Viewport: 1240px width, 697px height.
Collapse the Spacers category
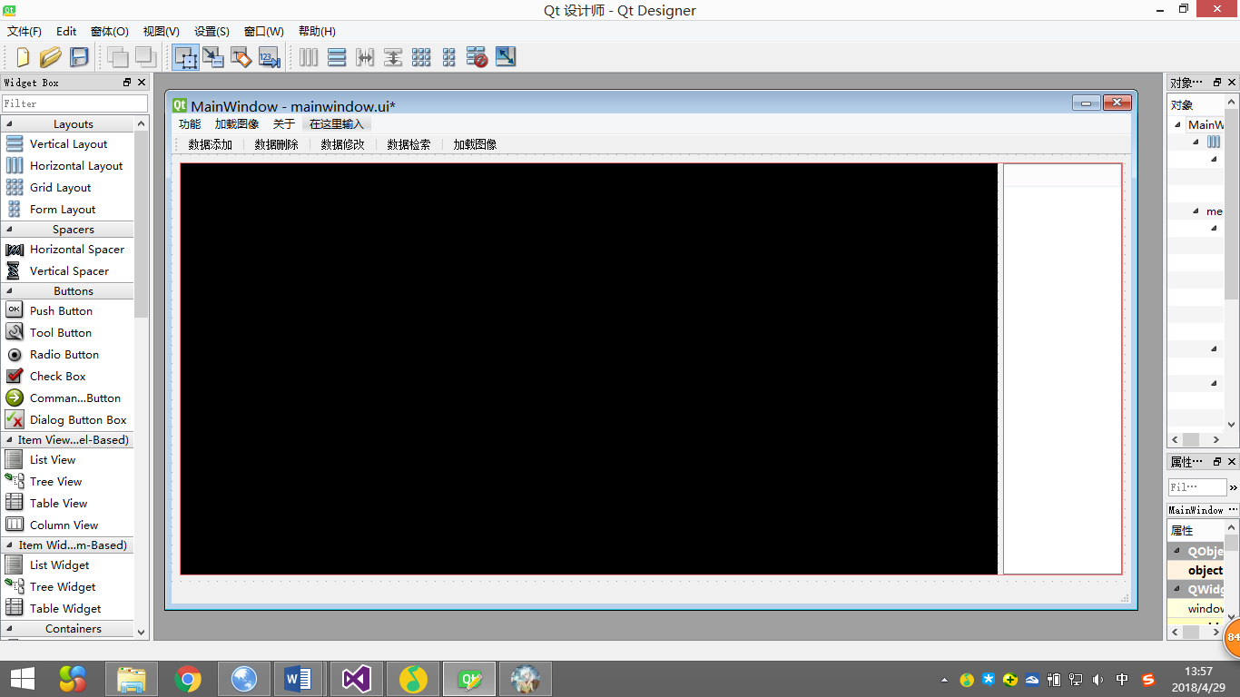tap(9, 230)
